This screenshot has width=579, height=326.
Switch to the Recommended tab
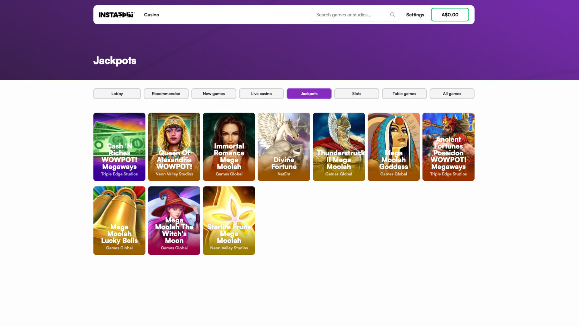[x=166, y=94]
